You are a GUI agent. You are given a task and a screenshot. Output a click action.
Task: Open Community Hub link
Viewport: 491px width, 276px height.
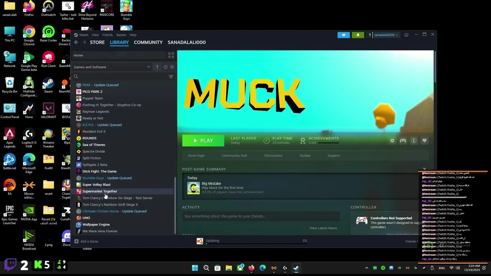[x=234, y=155]
